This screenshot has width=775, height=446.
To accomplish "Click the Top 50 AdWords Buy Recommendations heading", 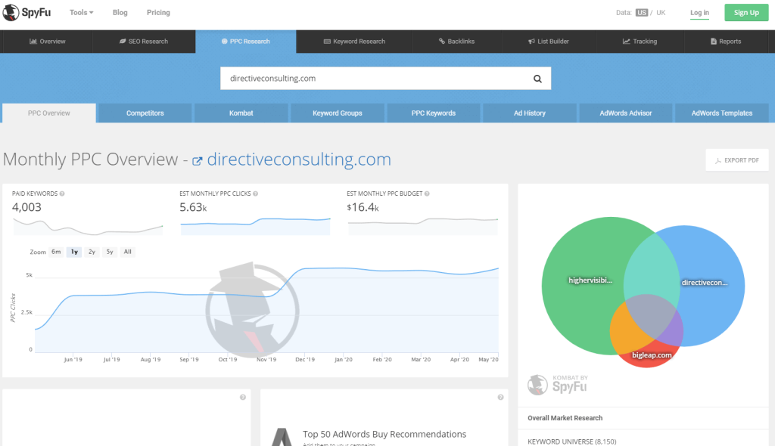I will click(384, 434).
